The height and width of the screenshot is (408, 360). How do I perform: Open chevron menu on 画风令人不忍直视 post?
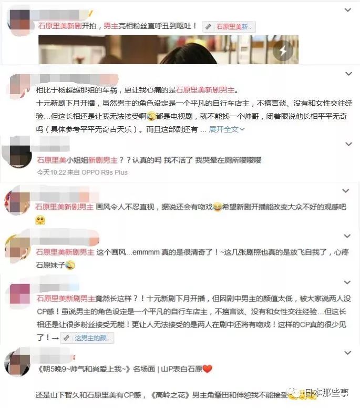click(346, 191)
